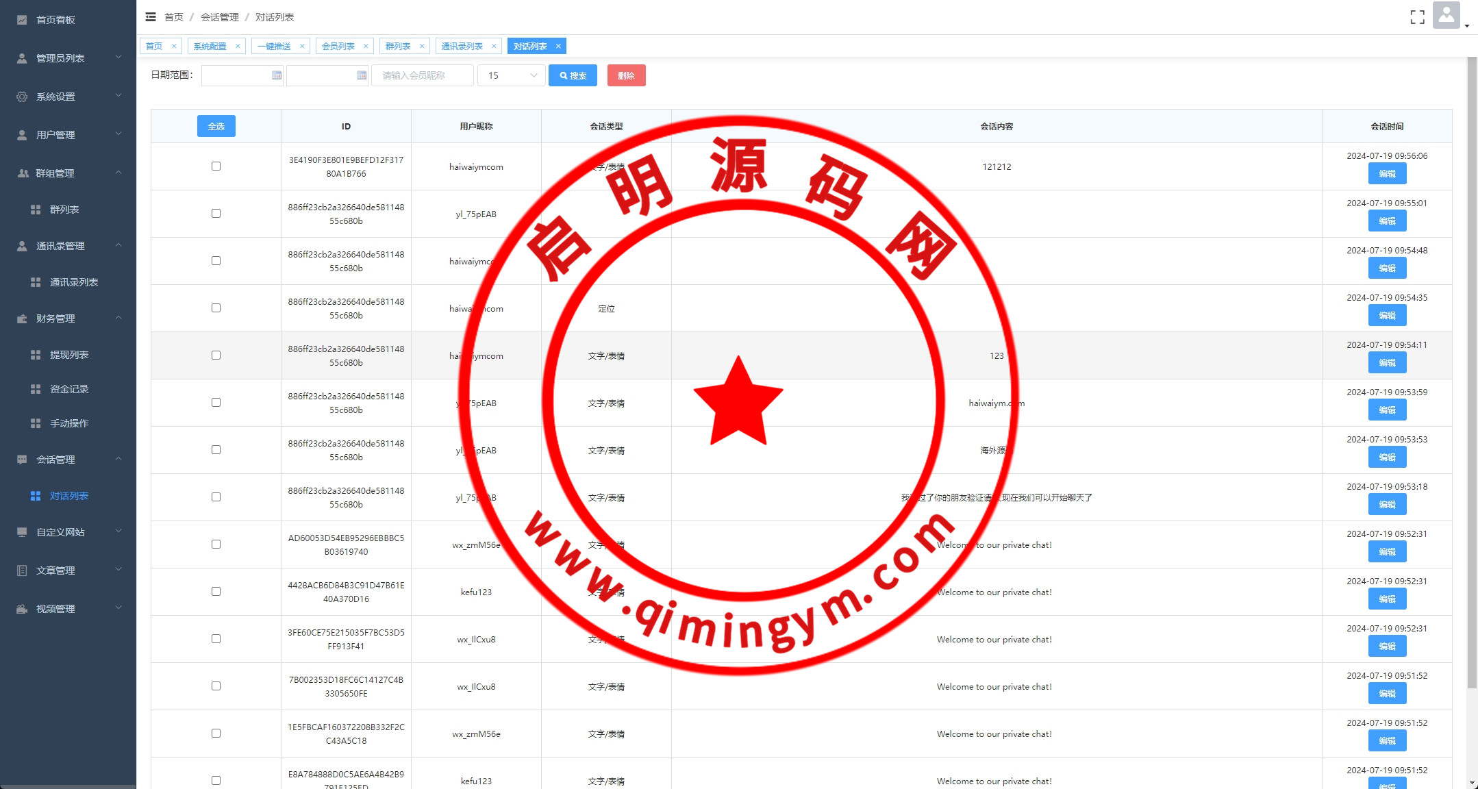Toggle fullscreen mode icon
1478x789 pixels.
point(1417,17)
